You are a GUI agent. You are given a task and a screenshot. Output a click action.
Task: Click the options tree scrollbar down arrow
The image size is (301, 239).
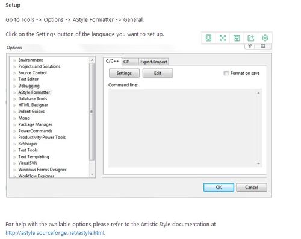click(92, 174)
